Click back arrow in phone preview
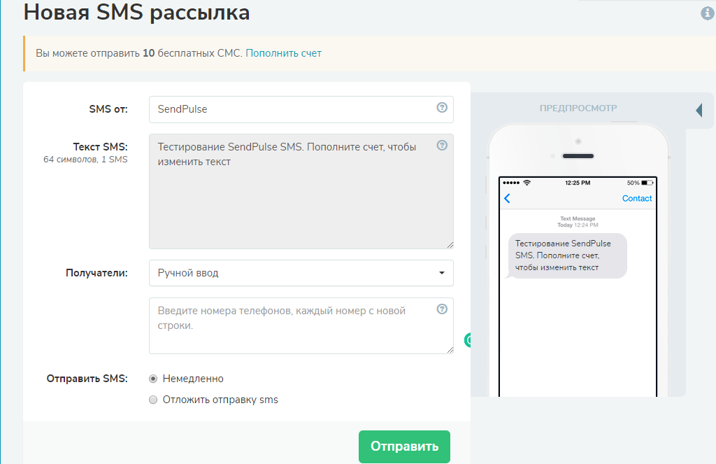 [x=507, y=198]
